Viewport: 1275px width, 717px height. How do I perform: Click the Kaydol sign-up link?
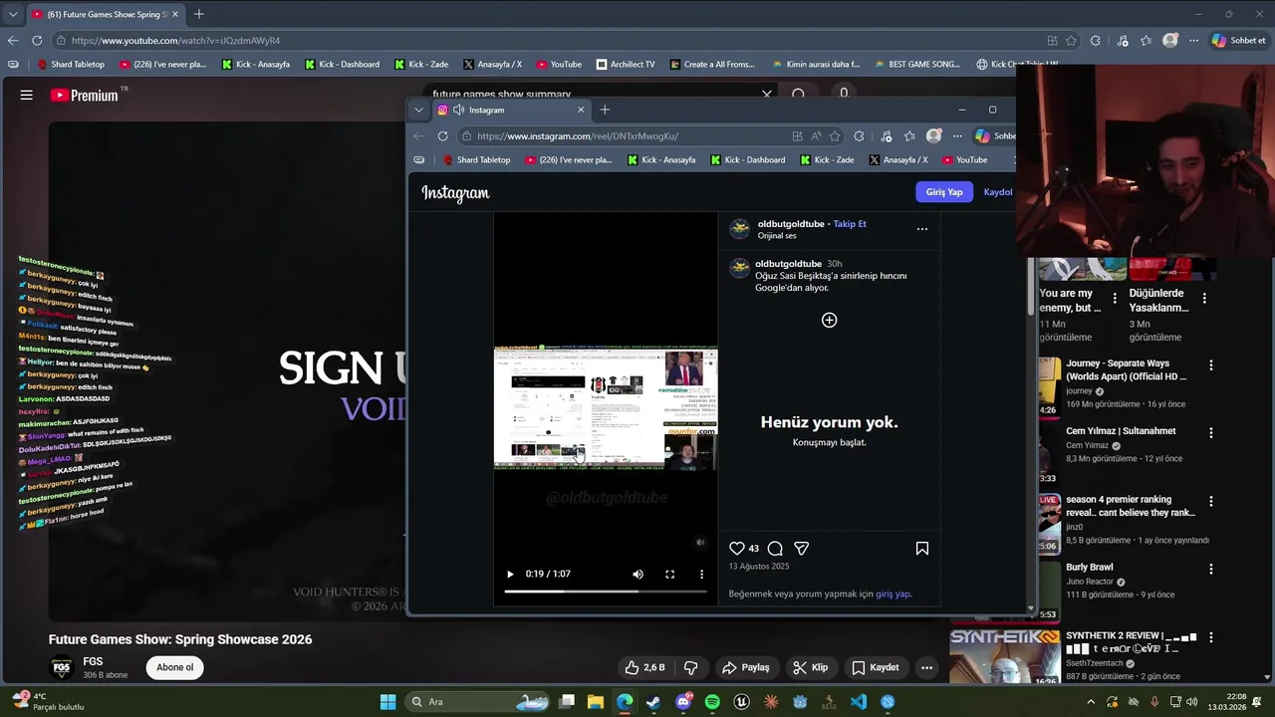pyautogui.click(x=998, y=192)
